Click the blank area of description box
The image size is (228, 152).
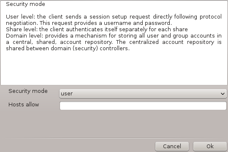coord(114,68)
